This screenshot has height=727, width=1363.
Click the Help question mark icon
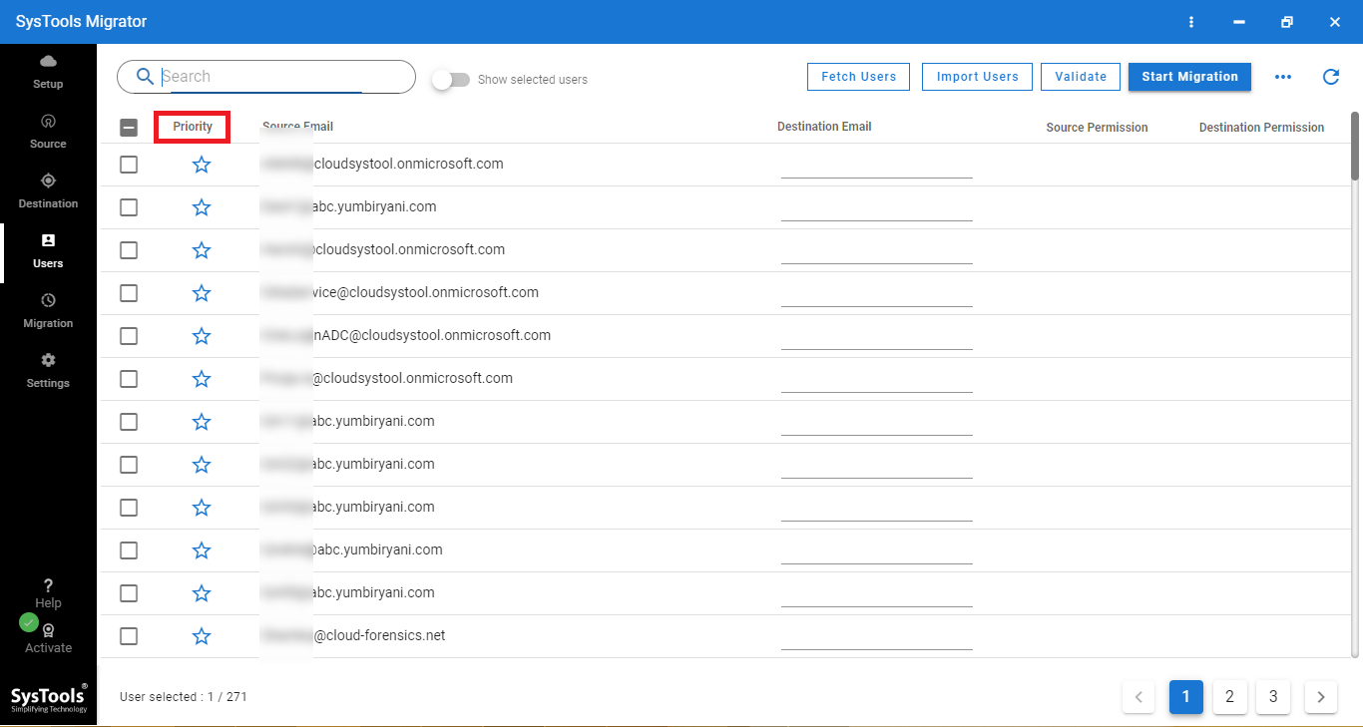pyautogui.click(x=48, y=585)
